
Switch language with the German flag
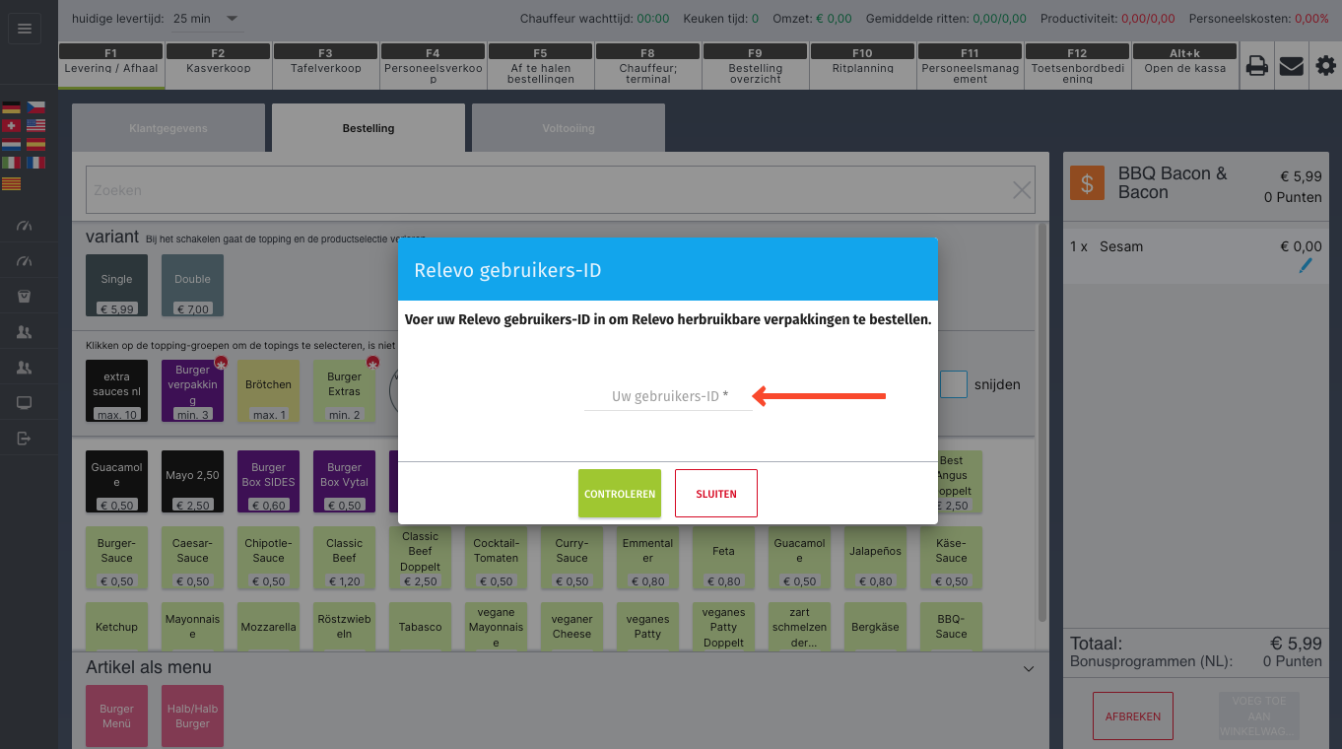[12, 107]
